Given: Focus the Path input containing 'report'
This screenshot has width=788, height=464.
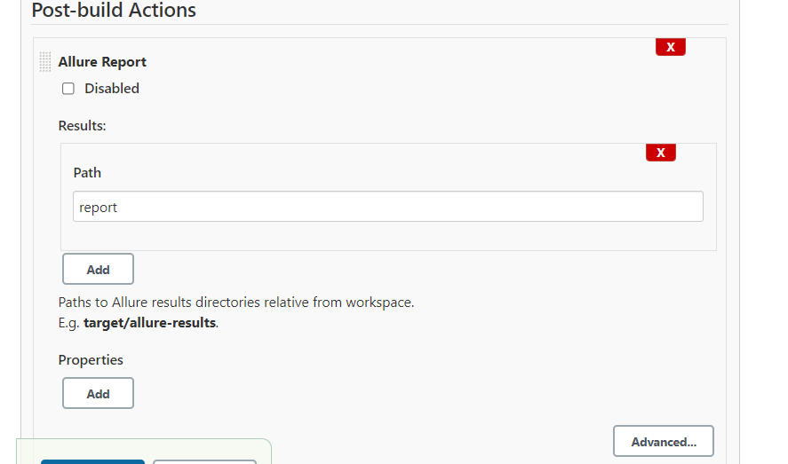Looking at the screenshot, I should tap(387, 207).
